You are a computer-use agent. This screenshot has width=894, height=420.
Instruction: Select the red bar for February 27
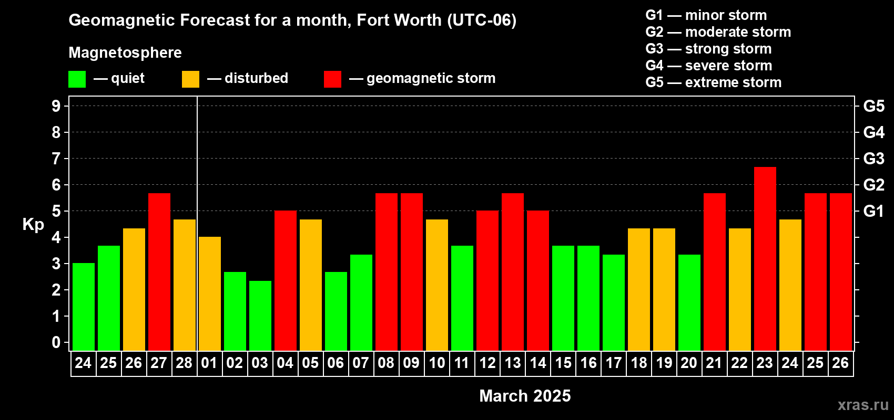(x=159, y=272)
